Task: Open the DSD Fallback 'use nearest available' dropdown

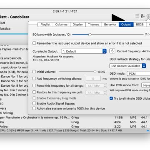Action: click(x=127, y=66)
